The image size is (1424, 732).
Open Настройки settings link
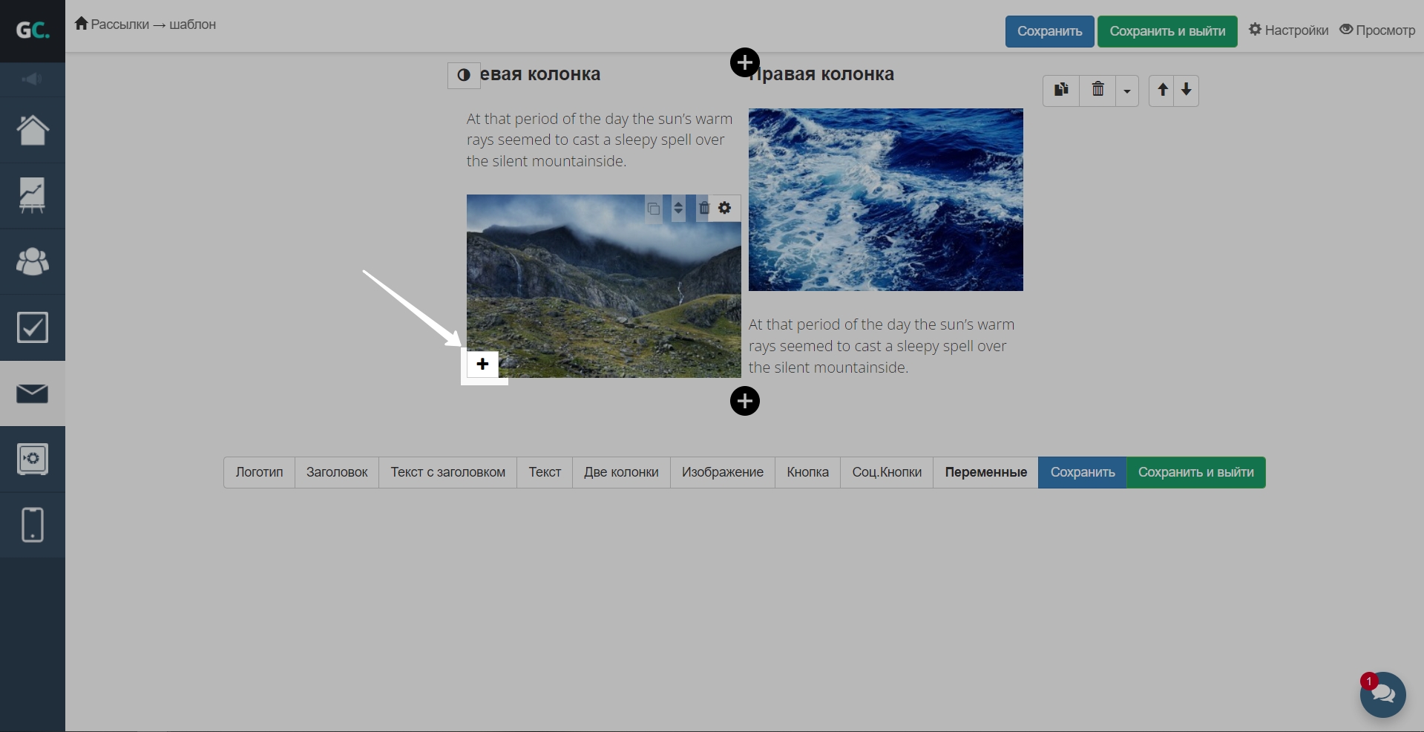tap(1288, 30)
